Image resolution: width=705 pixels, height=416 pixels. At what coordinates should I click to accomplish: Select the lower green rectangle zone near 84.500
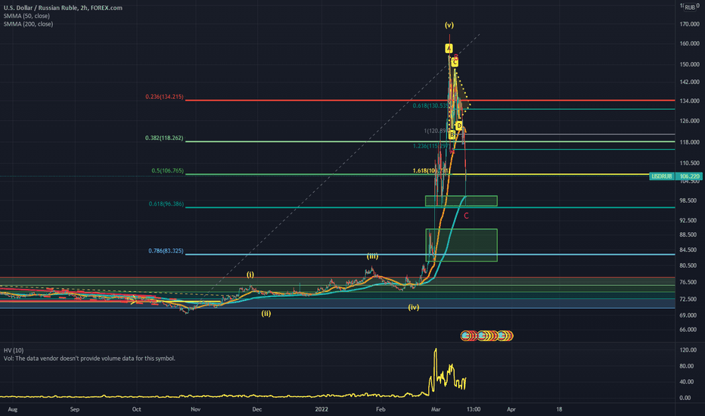461,245
